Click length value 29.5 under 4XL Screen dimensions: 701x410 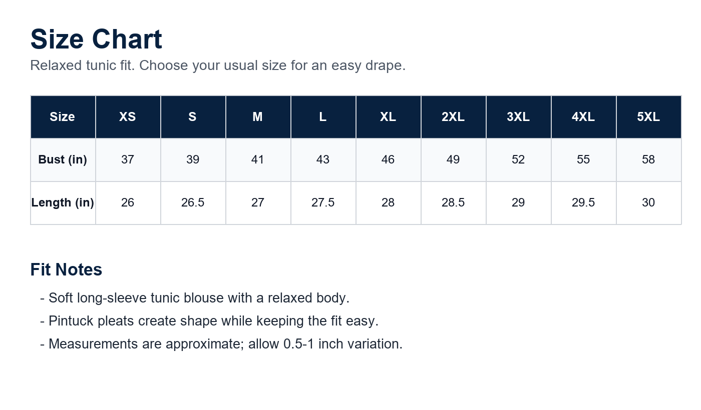[583, 203]
